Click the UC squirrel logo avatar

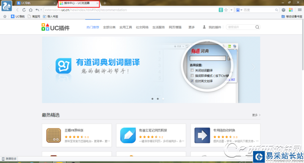tap(6, 6)
